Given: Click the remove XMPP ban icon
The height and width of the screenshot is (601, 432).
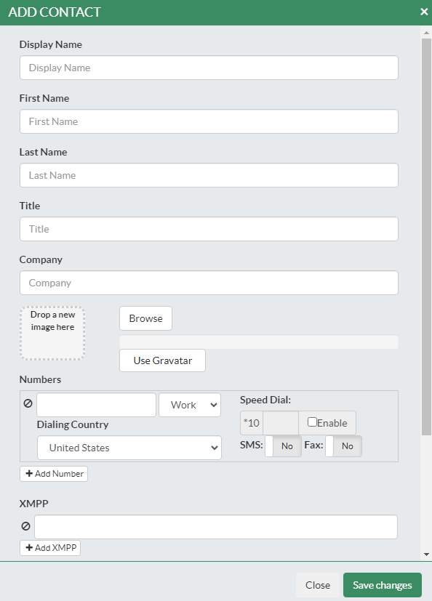Looking at the screenshot, I should 25,526.
